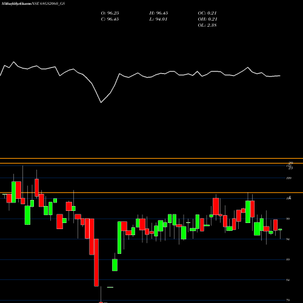This screenshot has width=303, height=303.
Task: Click the tallest red candlestick near the chart low
Action: (x=96, y=262)
